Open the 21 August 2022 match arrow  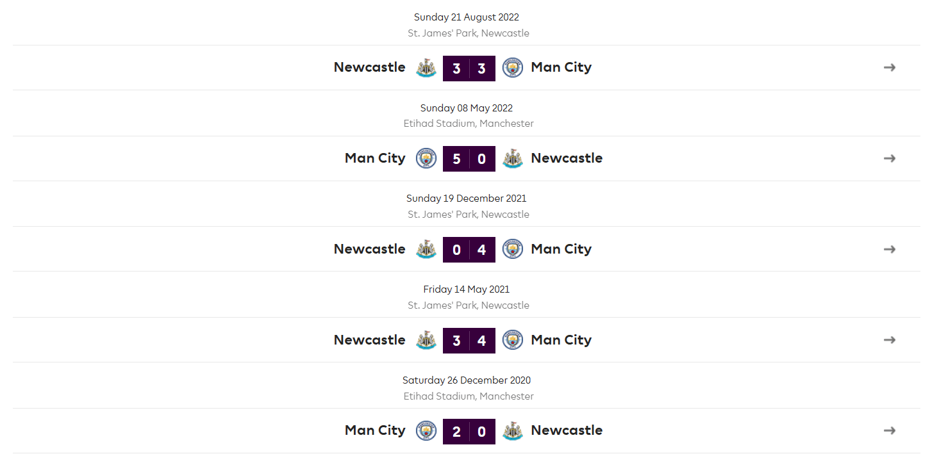pyautogui.click(x=889, y=67)
